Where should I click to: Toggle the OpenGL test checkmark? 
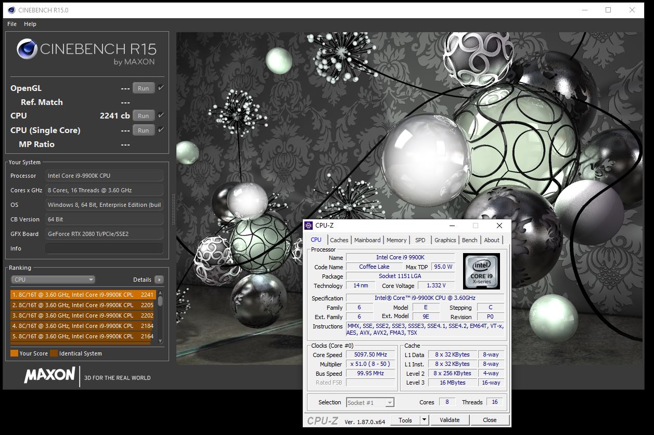coord(161,88)
